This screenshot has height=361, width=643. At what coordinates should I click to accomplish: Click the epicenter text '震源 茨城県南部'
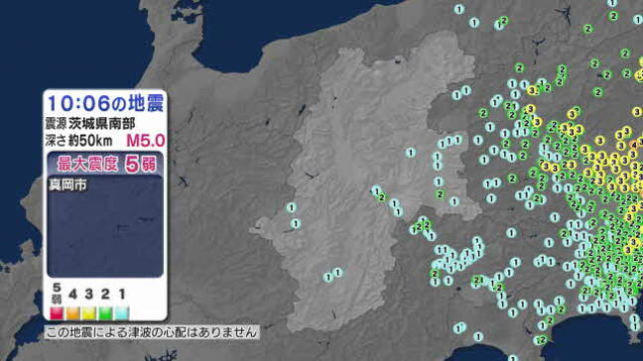click(x=90, y=123)
